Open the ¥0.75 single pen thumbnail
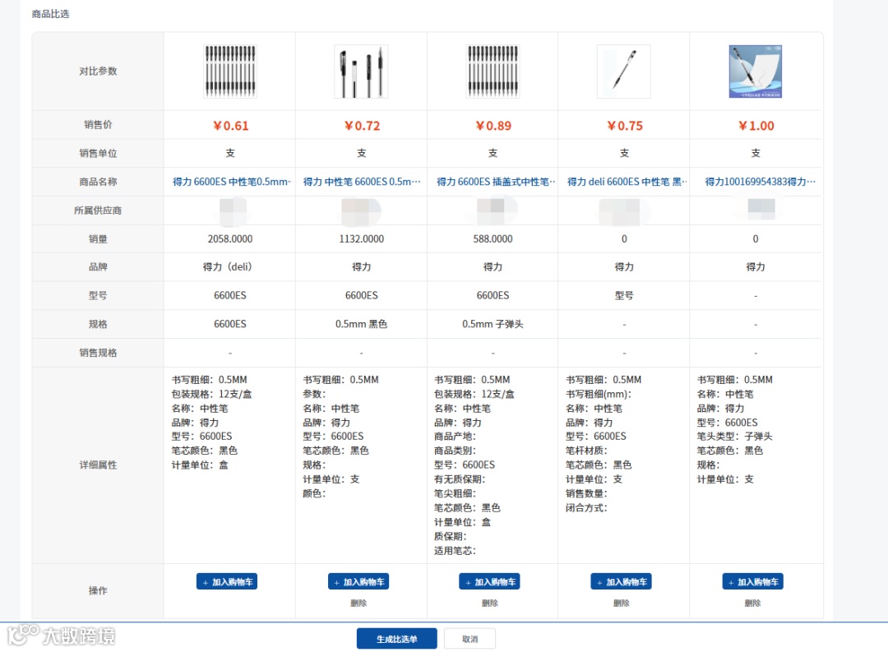This screenshot has width=888, height=652. pyautogui.click(x=624, y=72)
